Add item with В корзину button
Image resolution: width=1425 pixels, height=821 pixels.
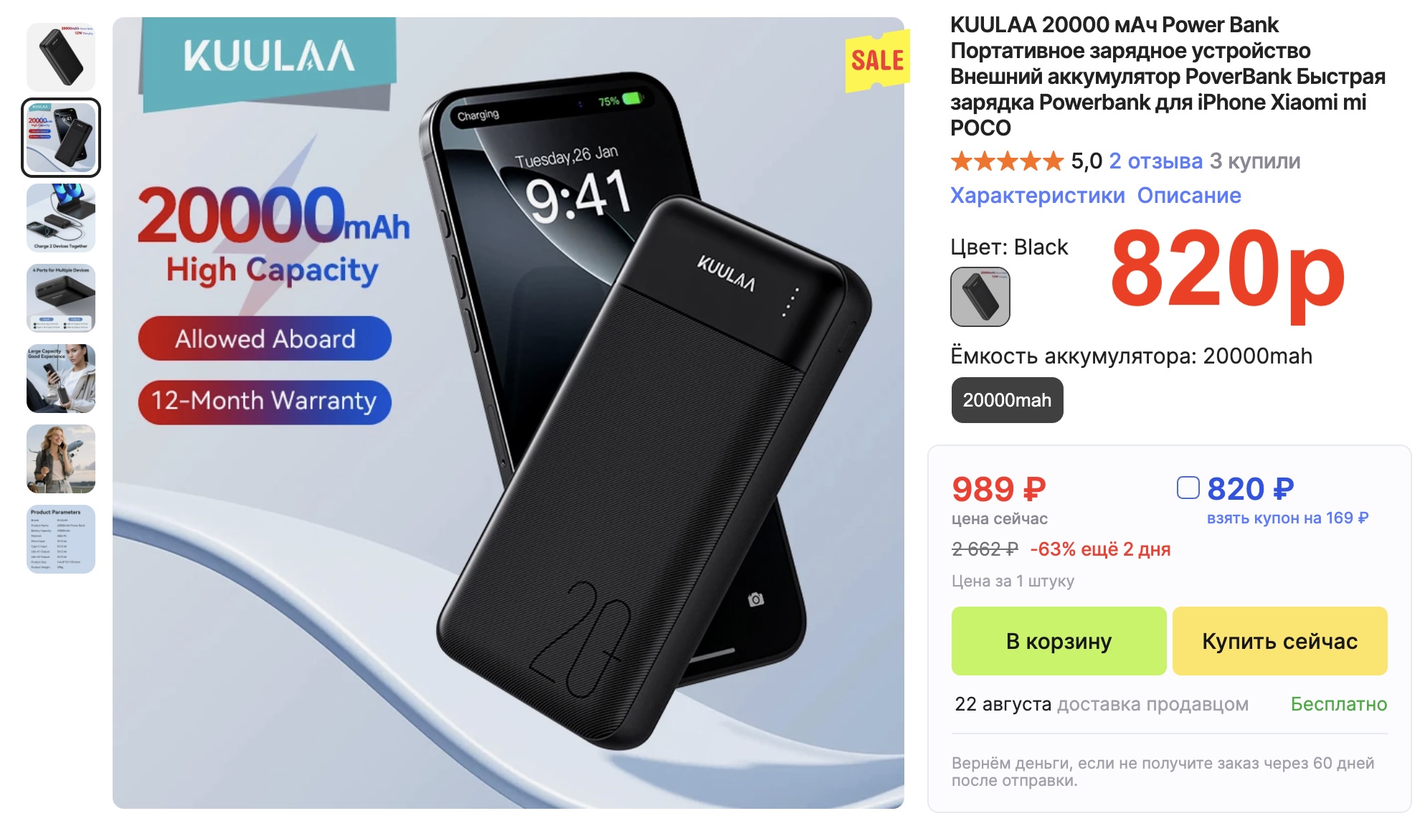(x=1059, y=641)
